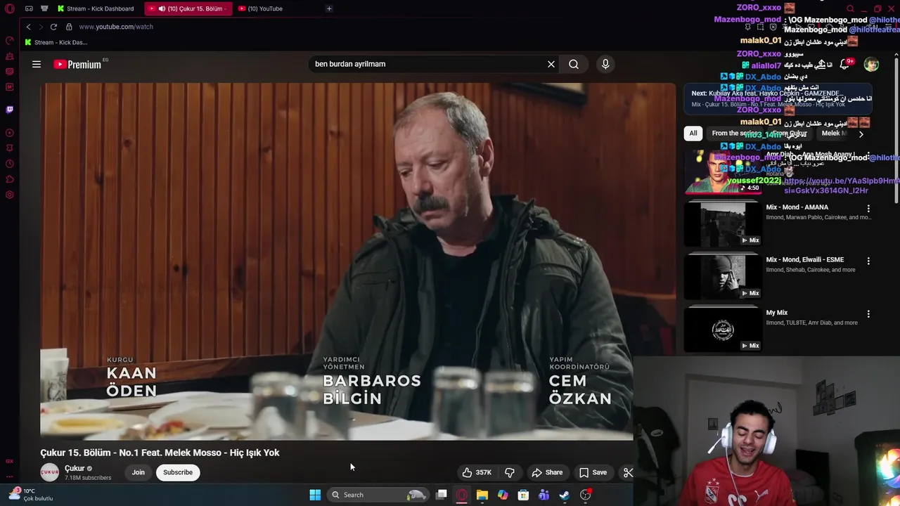Select the All filter chip
Image resolution: width=900 pixels, height=506 pixels.
point(693,134)
